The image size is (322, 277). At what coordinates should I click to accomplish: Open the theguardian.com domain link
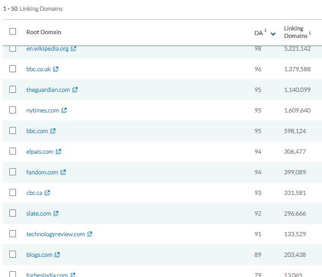pyautogui.click(x=48, y=90)
